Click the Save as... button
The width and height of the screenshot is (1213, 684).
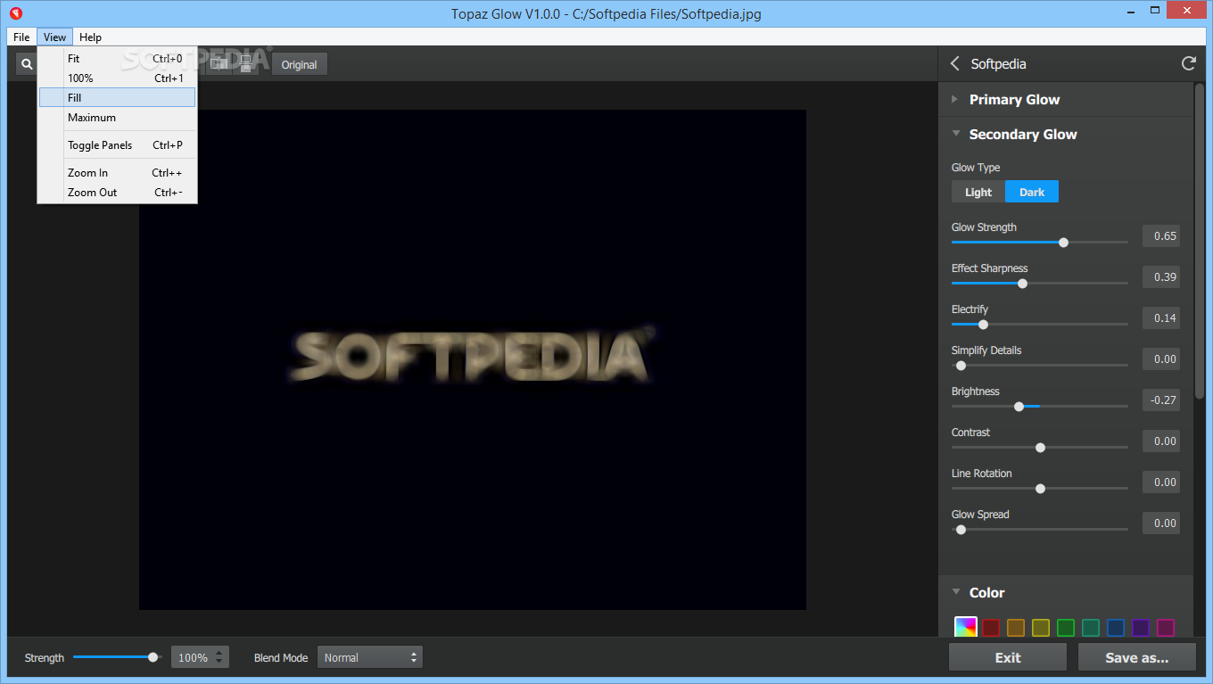tap(1137, 657)
